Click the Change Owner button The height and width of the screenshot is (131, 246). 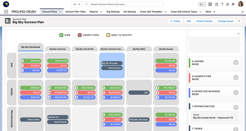coord(226,21)
